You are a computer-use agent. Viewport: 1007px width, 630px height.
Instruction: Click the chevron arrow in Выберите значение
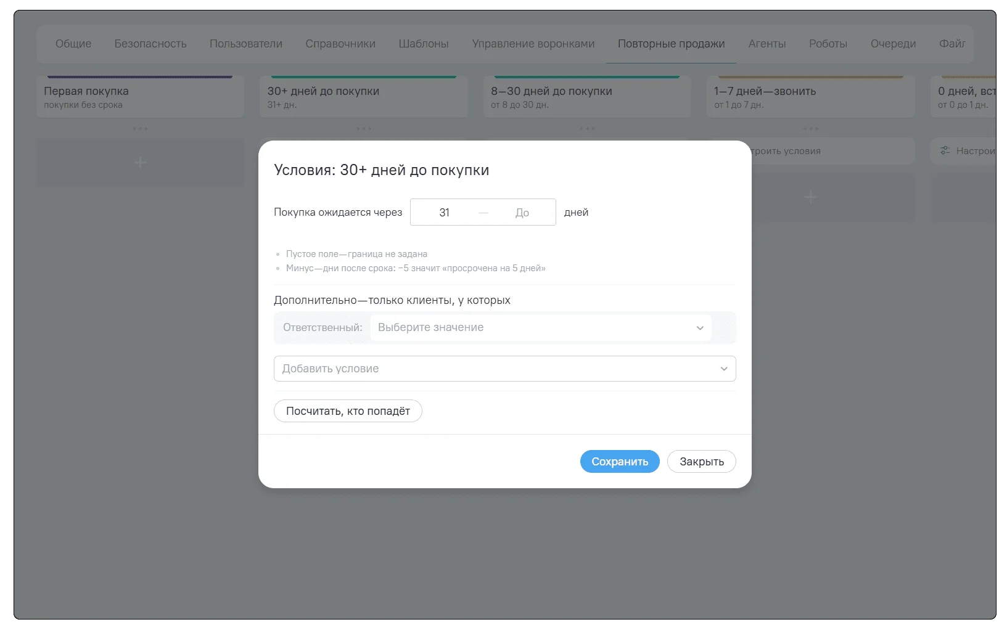pyautogui.click(x=700, y=328)
